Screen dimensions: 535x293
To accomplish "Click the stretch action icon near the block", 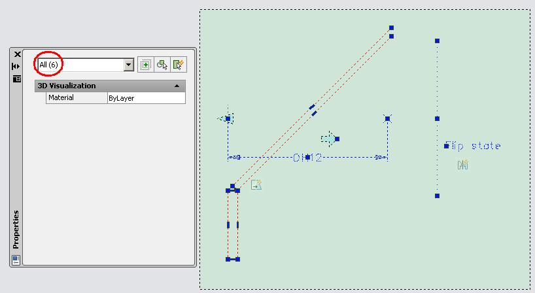I will click(256, 185).
